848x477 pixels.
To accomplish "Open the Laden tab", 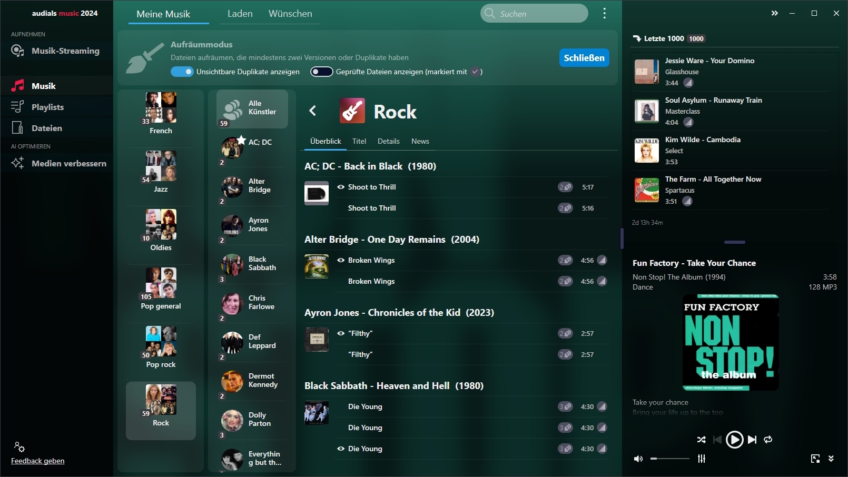I will coord(240,14).
